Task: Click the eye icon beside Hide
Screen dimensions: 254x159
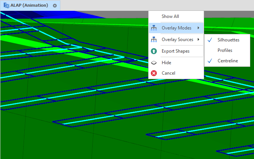Action: coord(154,63)
